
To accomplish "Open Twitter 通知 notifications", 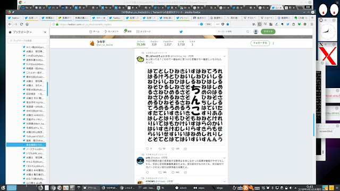I will (x=127, y=31).
